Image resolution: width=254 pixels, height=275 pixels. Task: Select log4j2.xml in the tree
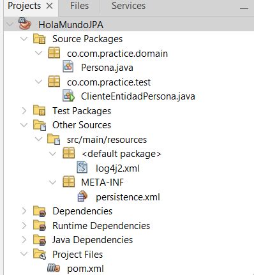[x=117, y=168]
